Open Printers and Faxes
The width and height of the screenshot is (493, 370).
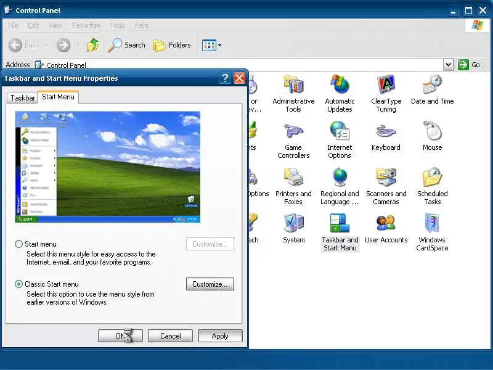tap(293, 186)
